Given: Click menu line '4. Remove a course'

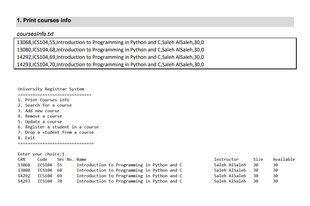Looking at the screenshot, I should coord(40,116).
